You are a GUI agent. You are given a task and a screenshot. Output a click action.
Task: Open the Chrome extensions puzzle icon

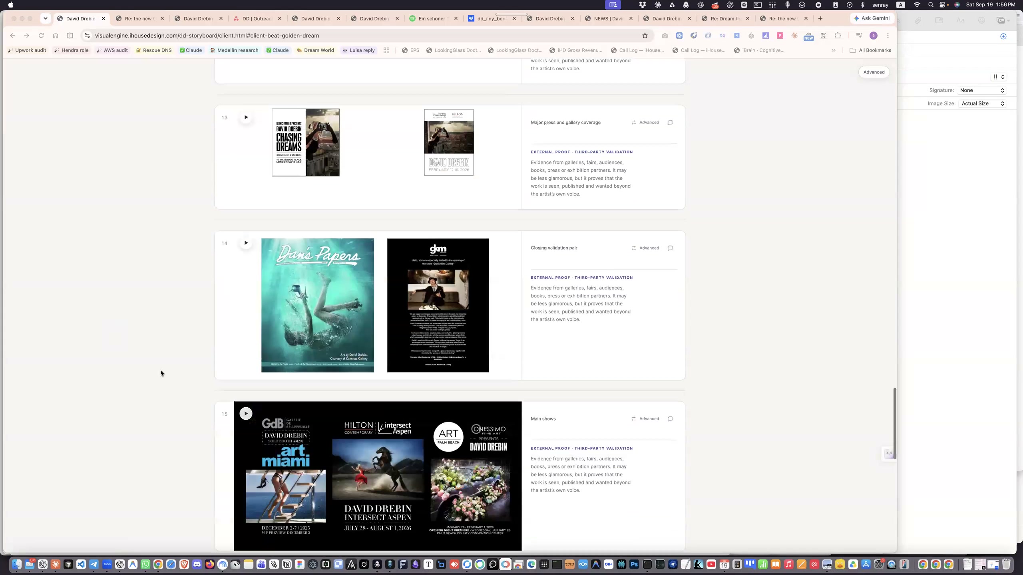point(838,36)
